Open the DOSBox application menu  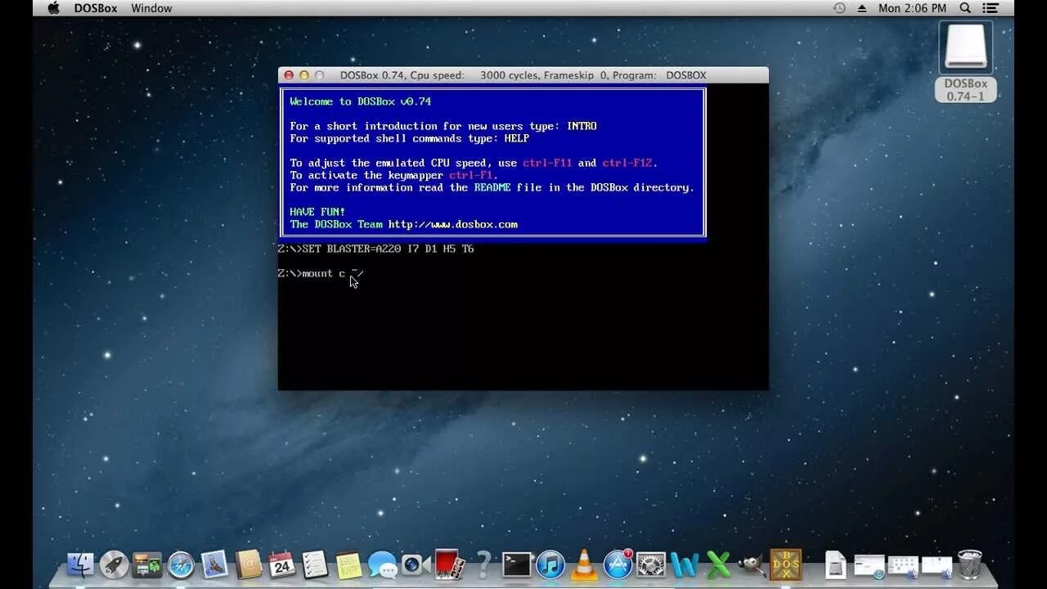(x=96, y=8)
